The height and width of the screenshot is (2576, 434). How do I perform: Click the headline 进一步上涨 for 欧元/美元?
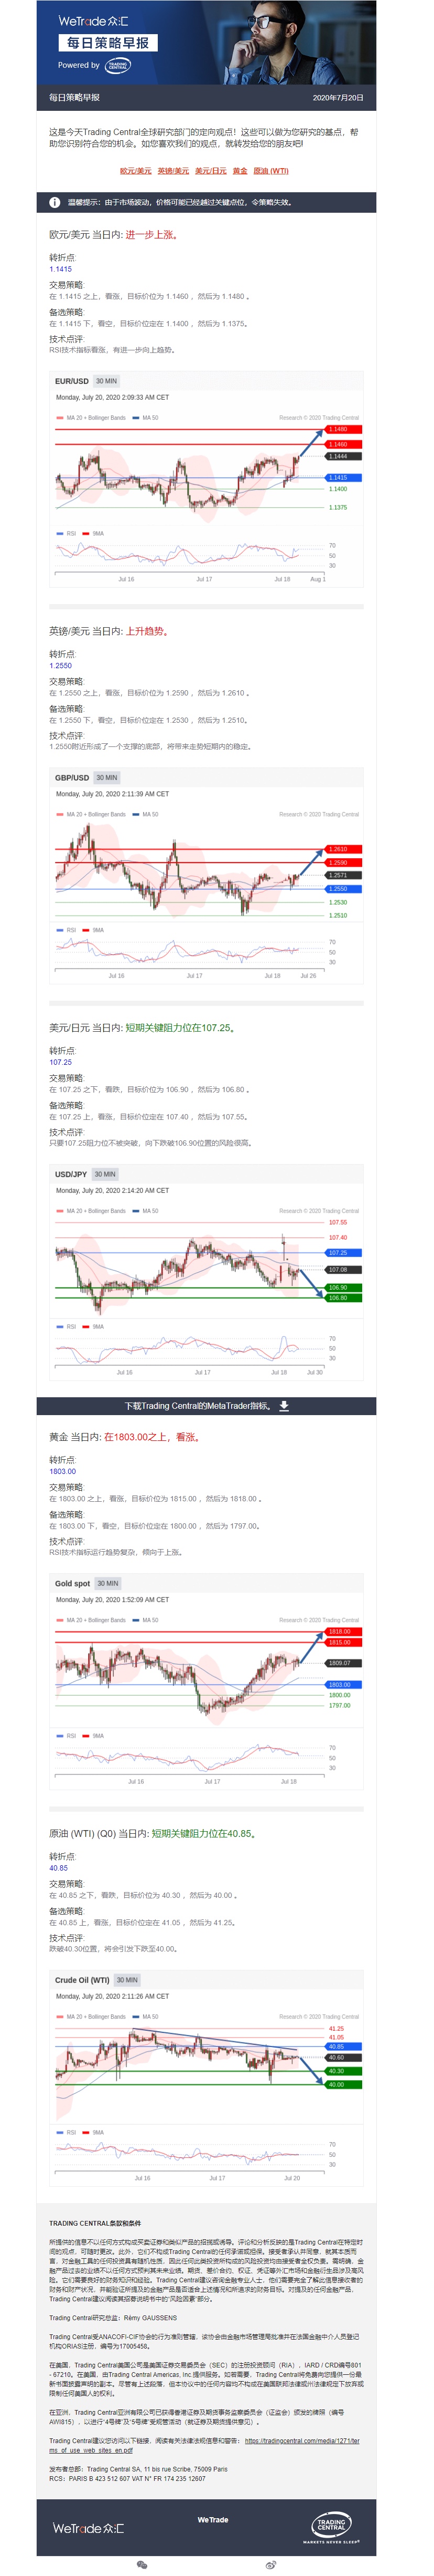[150, 235]
